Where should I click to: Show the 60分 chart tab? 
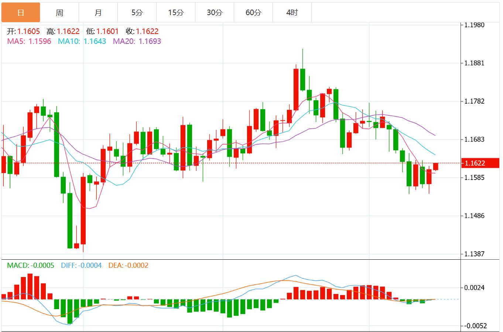pos(253,13)
